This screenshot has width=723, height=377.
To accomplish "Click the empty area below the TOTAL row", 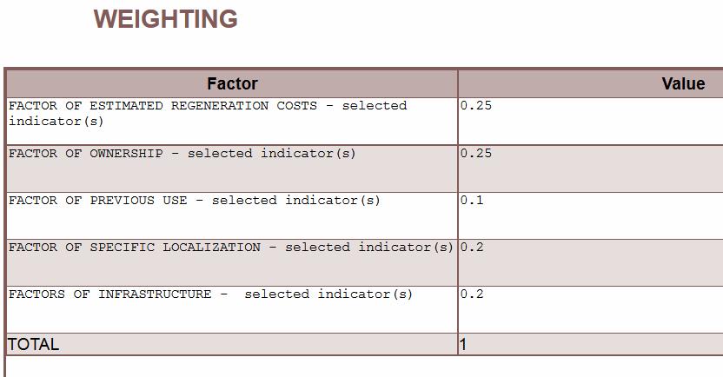I will (364, 367).
